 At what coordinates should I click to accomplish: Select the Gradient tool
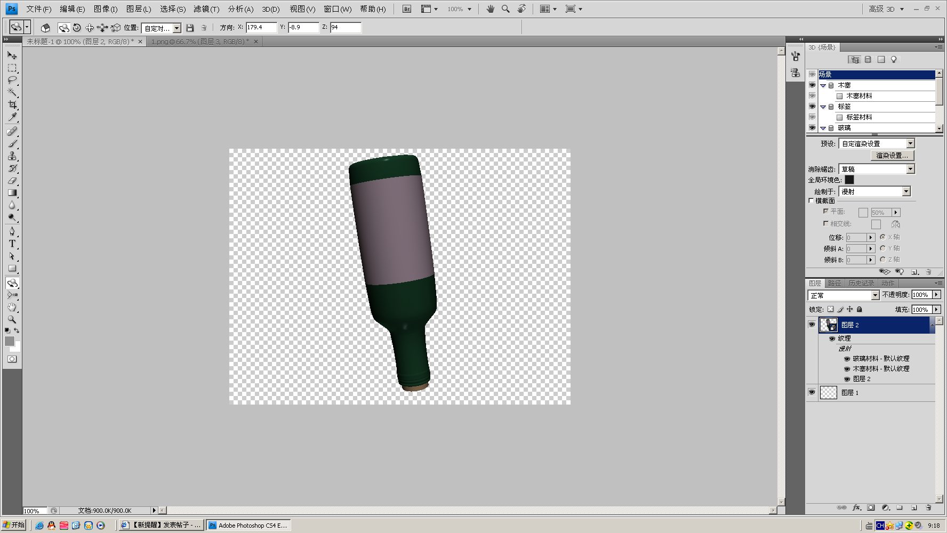[x=12, y=193]
